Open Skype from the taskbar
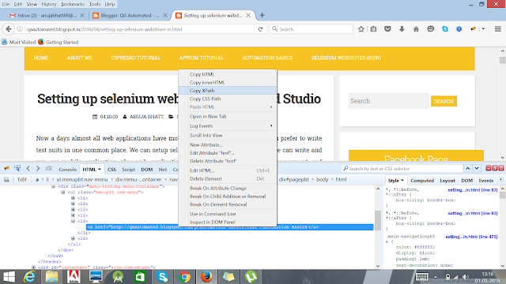This screenshot has height=284, width=506. click(x=162, y=277)
